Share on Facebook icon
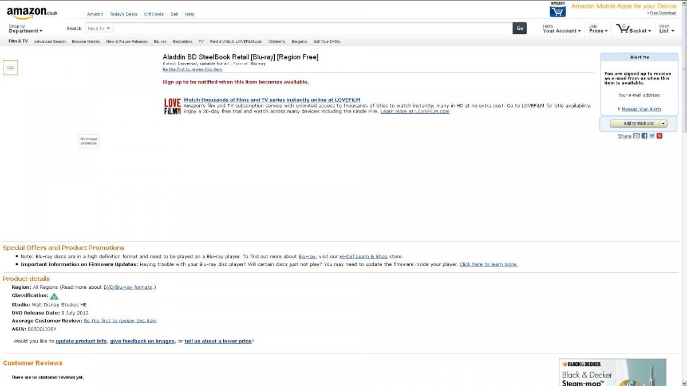 [x=644, y=136]
